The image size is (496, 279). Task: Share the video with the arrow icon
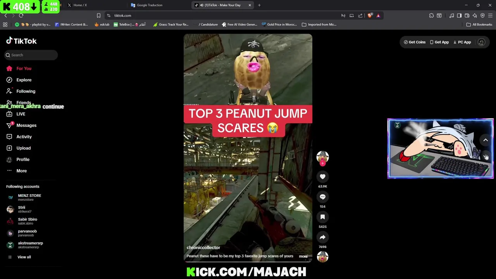coord(322,237)
